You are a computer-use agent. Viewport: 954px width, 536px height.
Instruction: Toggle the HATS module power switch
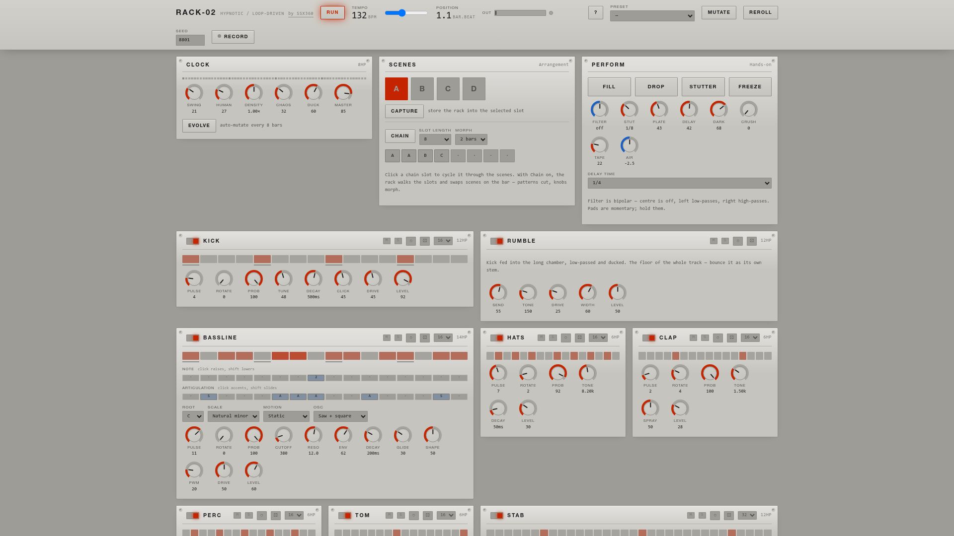[497, 338]
